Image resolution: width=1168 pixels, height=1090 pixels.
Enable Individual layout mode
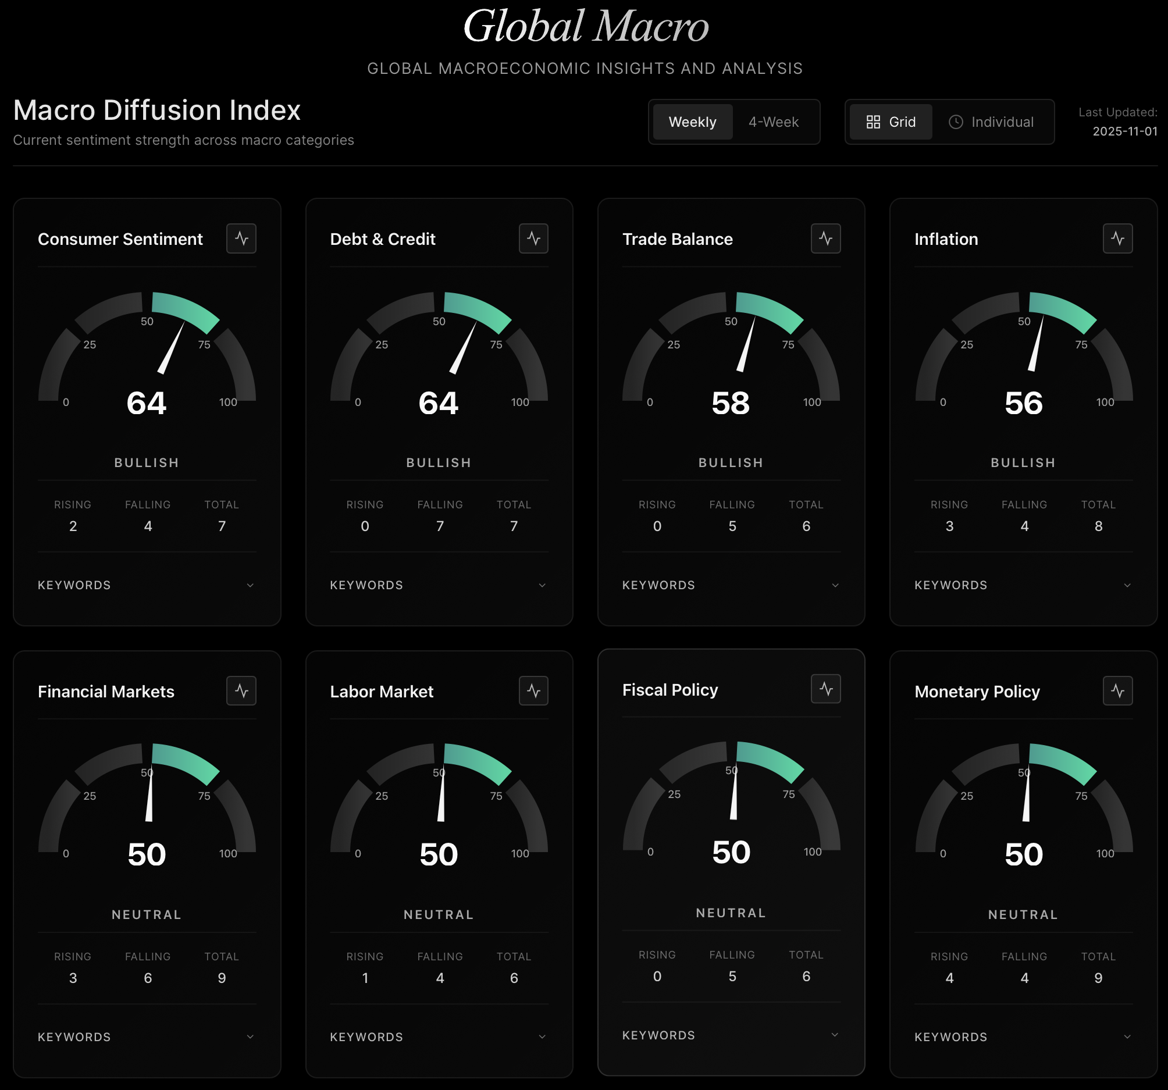click(993, 122)
